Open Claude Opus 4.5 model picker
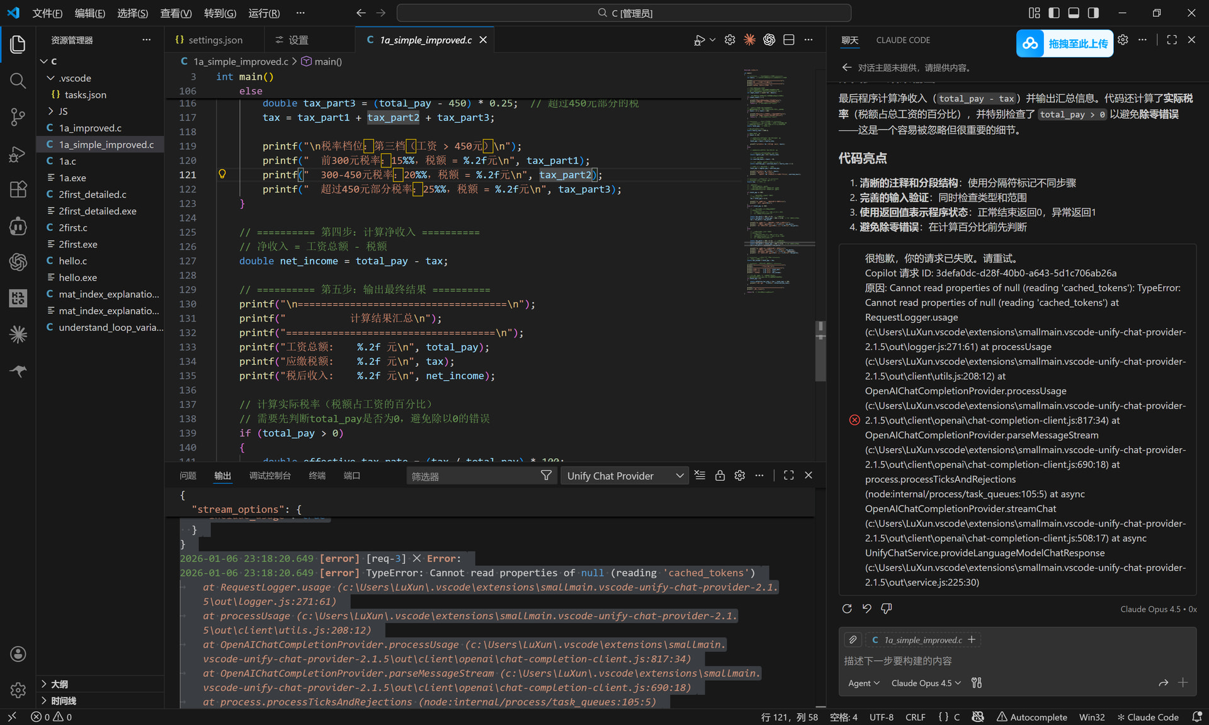Screen dimensions: 1209x725 pos(926,683)
